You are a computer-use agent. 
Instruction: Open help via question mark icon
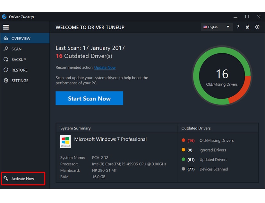[238, 27]
